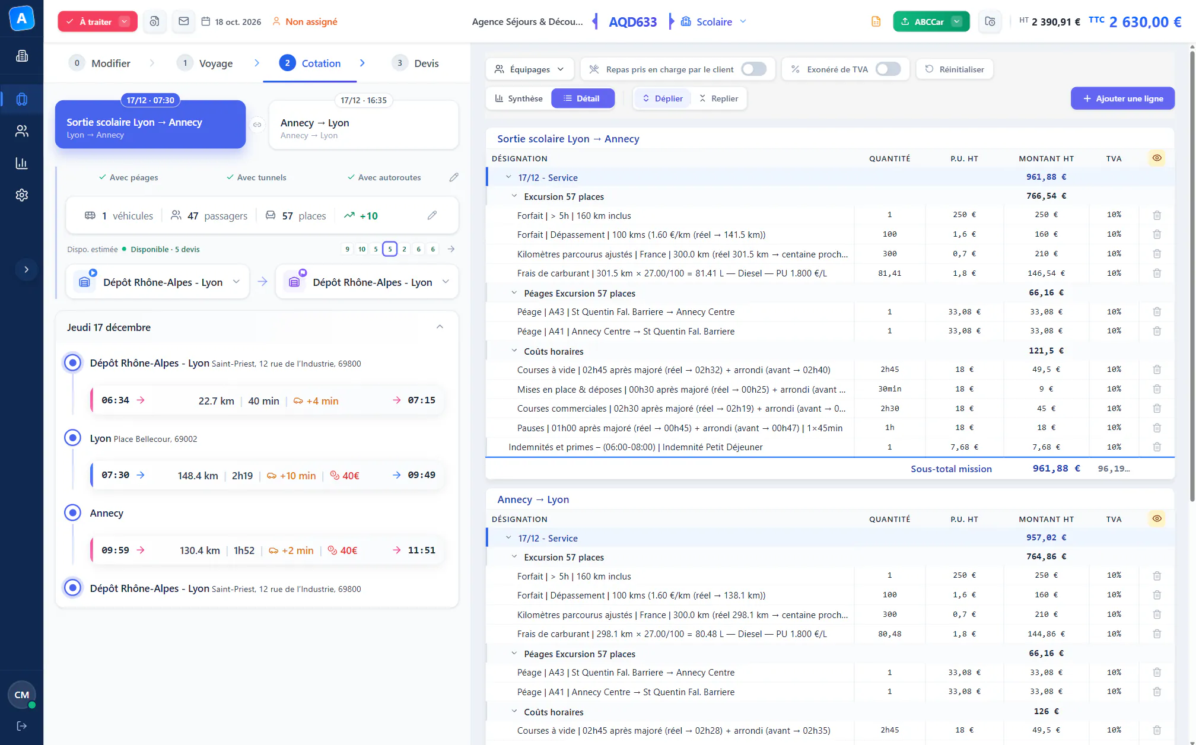Click the history clock icon beside À traiter
Viewport: 1196px width, 745px height.
tap(154, 21)
